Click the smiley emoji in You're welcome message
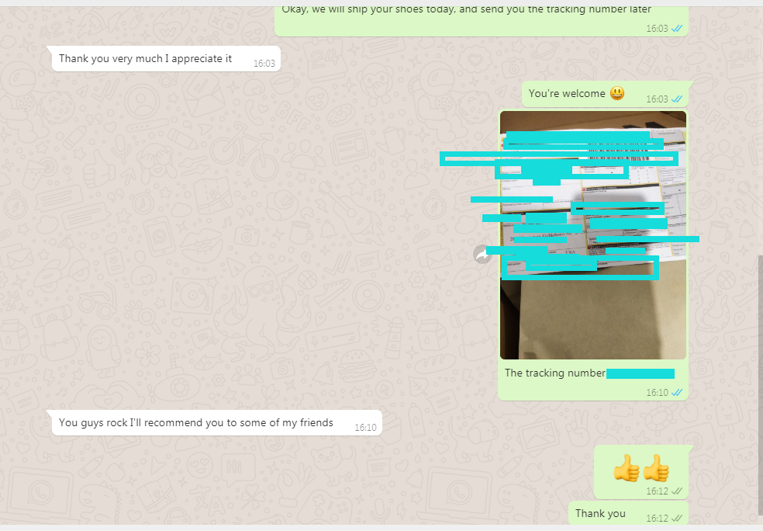 pos(617,93)
